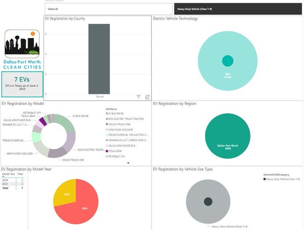Click the BEV technology pie label
Viewport: 308px width, 230px height.
pos(228,76)
